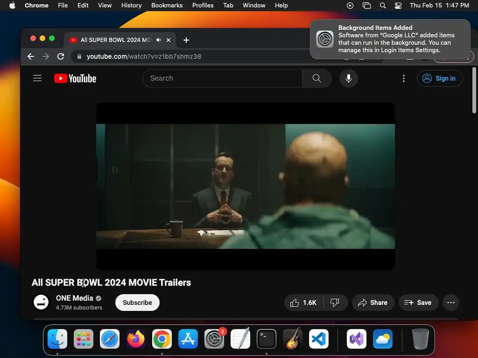Like the video with thumbs up

coord(303,303)
